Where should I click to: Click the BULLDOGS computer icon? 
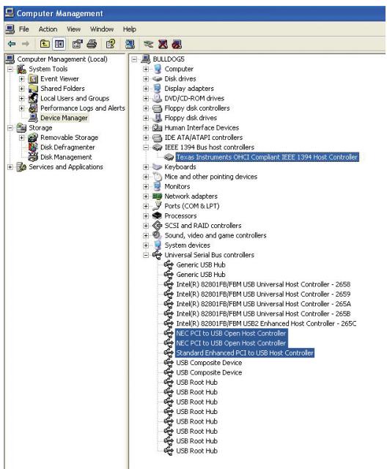pos(146,59)
